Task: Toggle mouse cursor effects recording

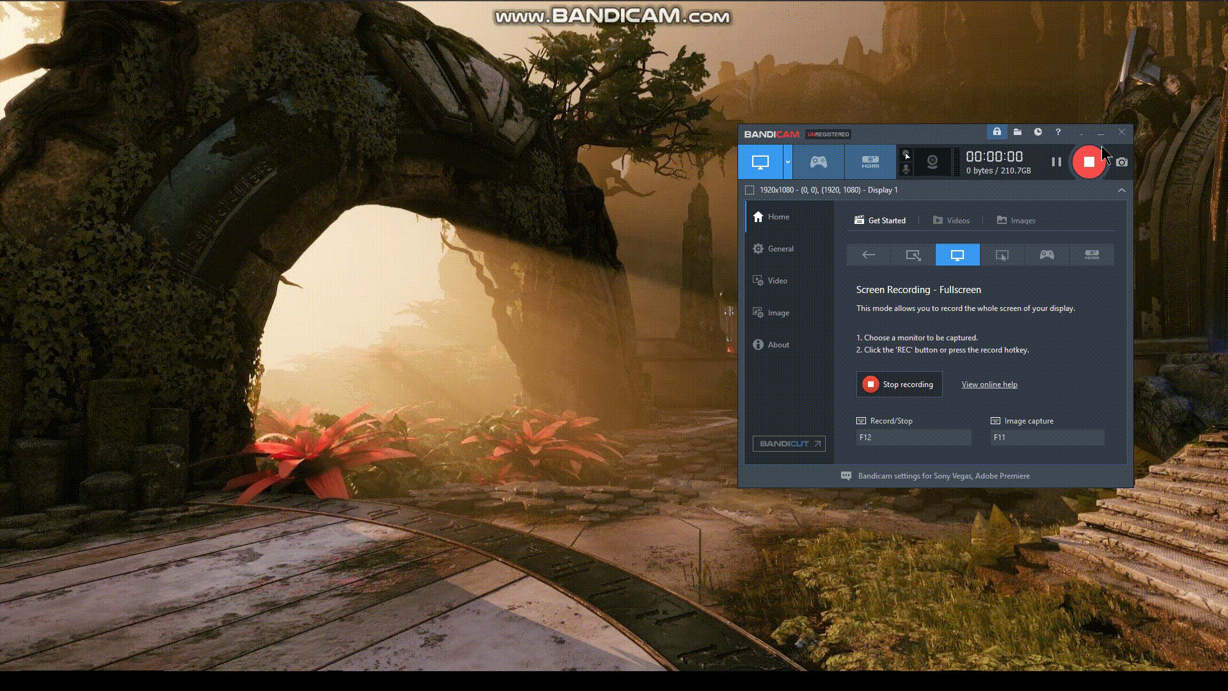Action: 906,155
